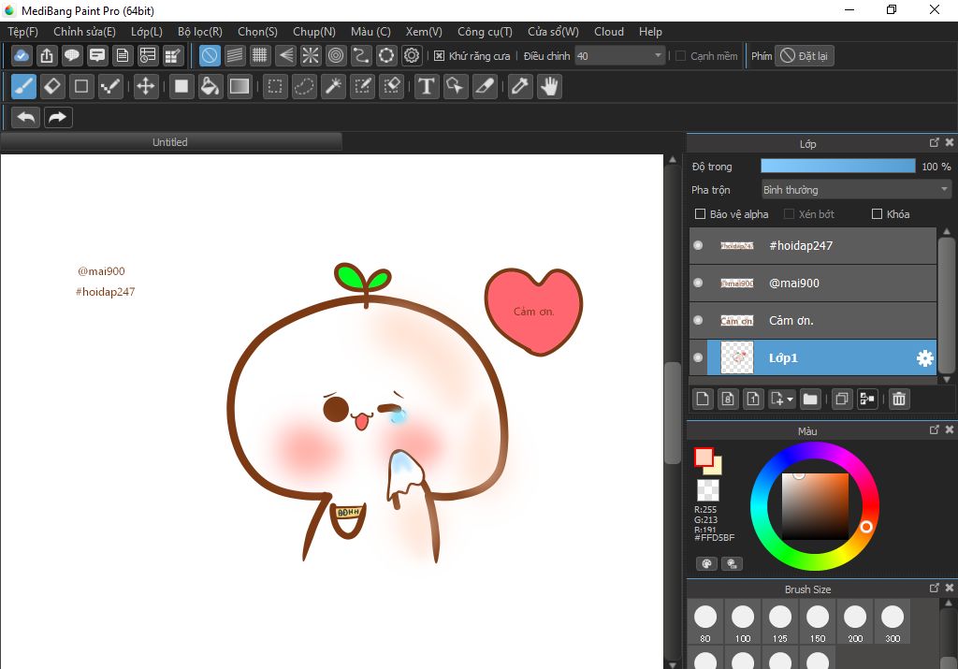Viewport: 958px width, 669px height.
Task: Choose the Magic Wand selection tool
Action: coord(333,87)
